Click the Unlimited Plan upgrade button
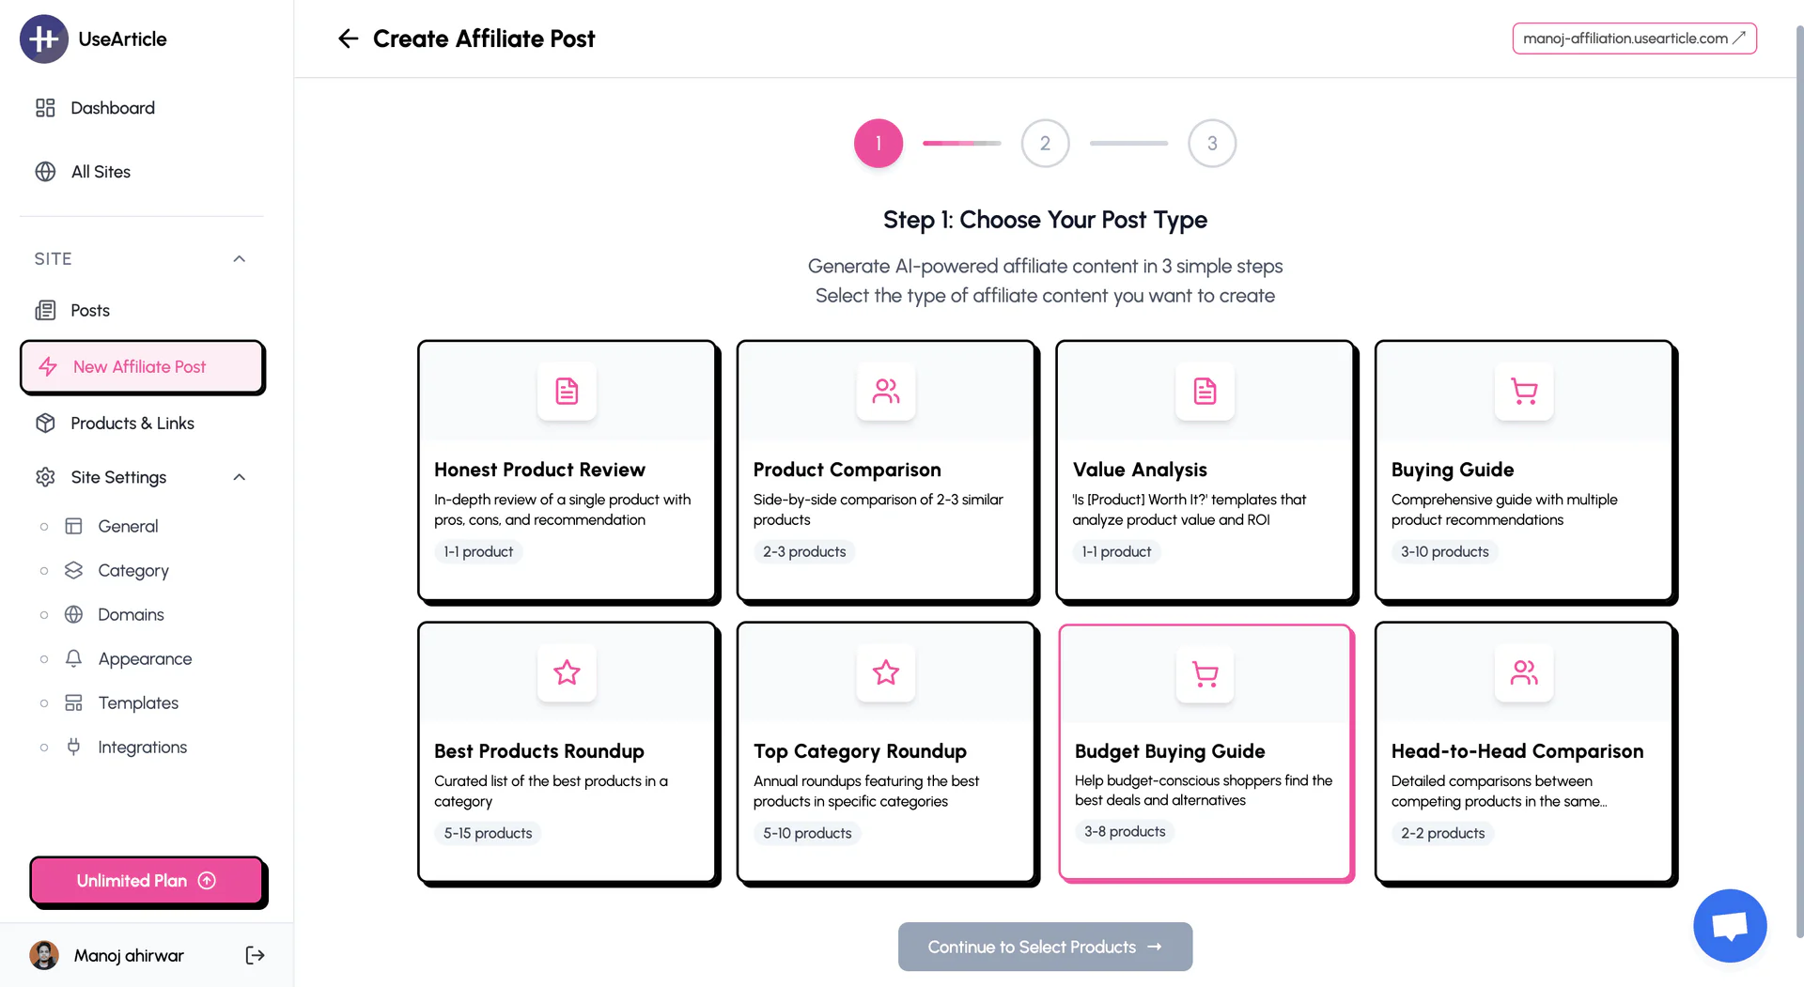The image size is (1804, 987). click(147, 881)
